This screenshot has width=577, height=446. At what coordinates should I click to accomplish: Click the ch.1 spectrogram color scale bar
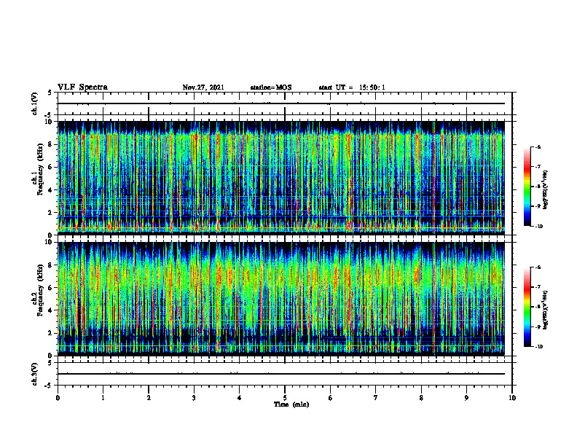tap(527, 187)
